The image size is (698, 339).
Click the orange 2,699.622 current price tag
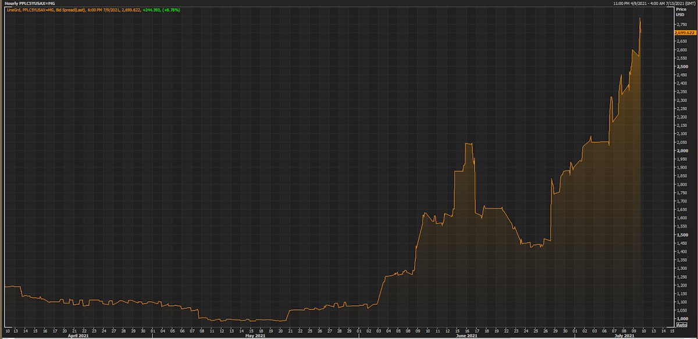[x=685, y=33]
